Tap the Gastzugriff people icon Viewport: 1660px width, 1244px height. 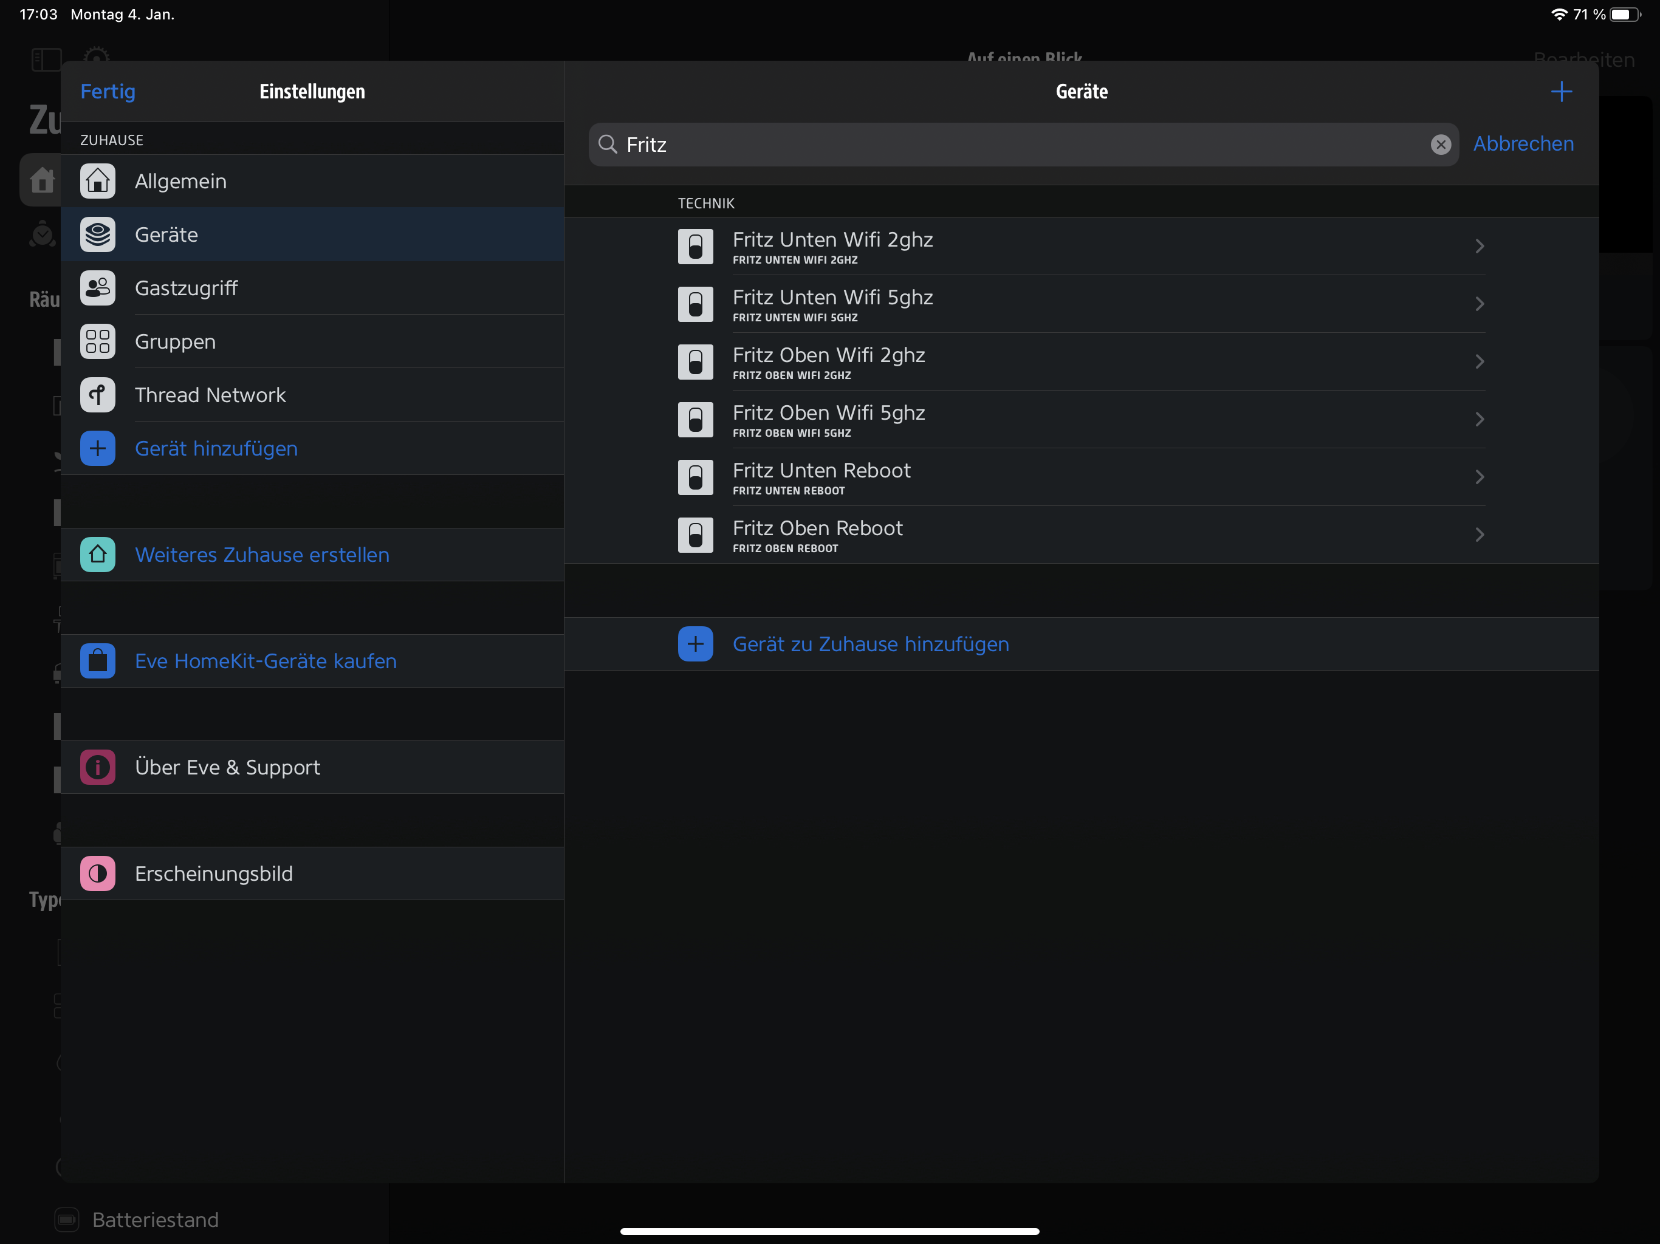tap(98, 288)
